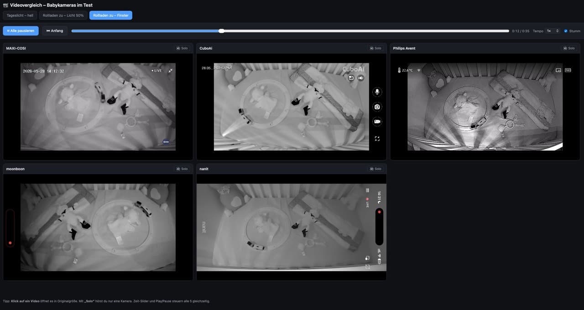
Task: Jump to start with 'Anfang' button
Action: point(55,31)
